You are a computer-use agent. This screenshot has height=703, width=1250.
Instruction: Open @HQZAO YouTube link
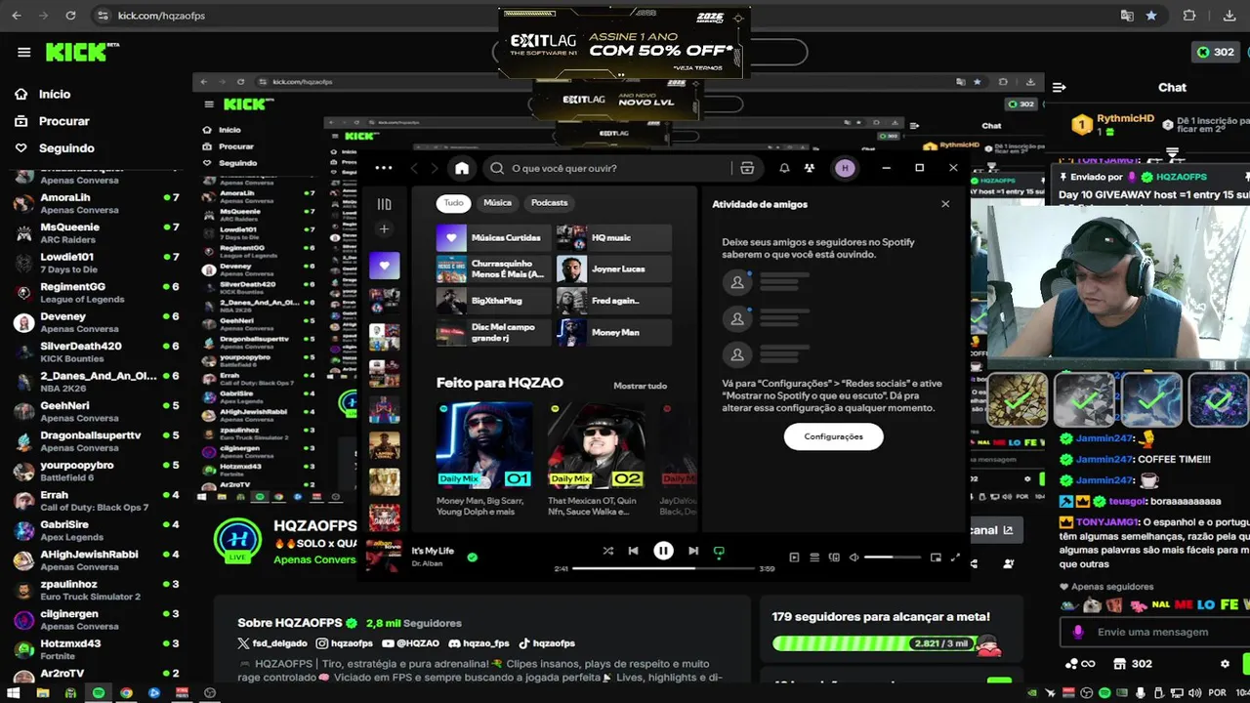click(x=410, y=643)
